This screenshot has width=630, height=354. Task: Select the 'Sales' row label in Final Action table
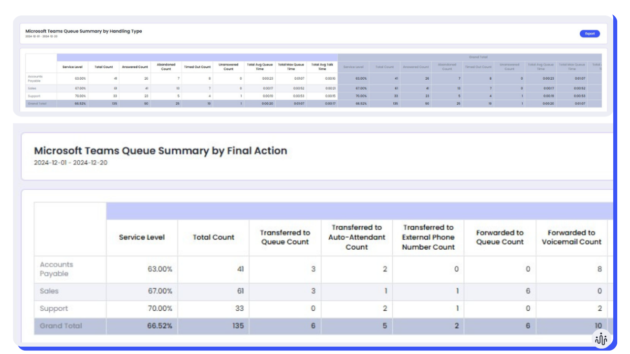click(x=49, y=291)
